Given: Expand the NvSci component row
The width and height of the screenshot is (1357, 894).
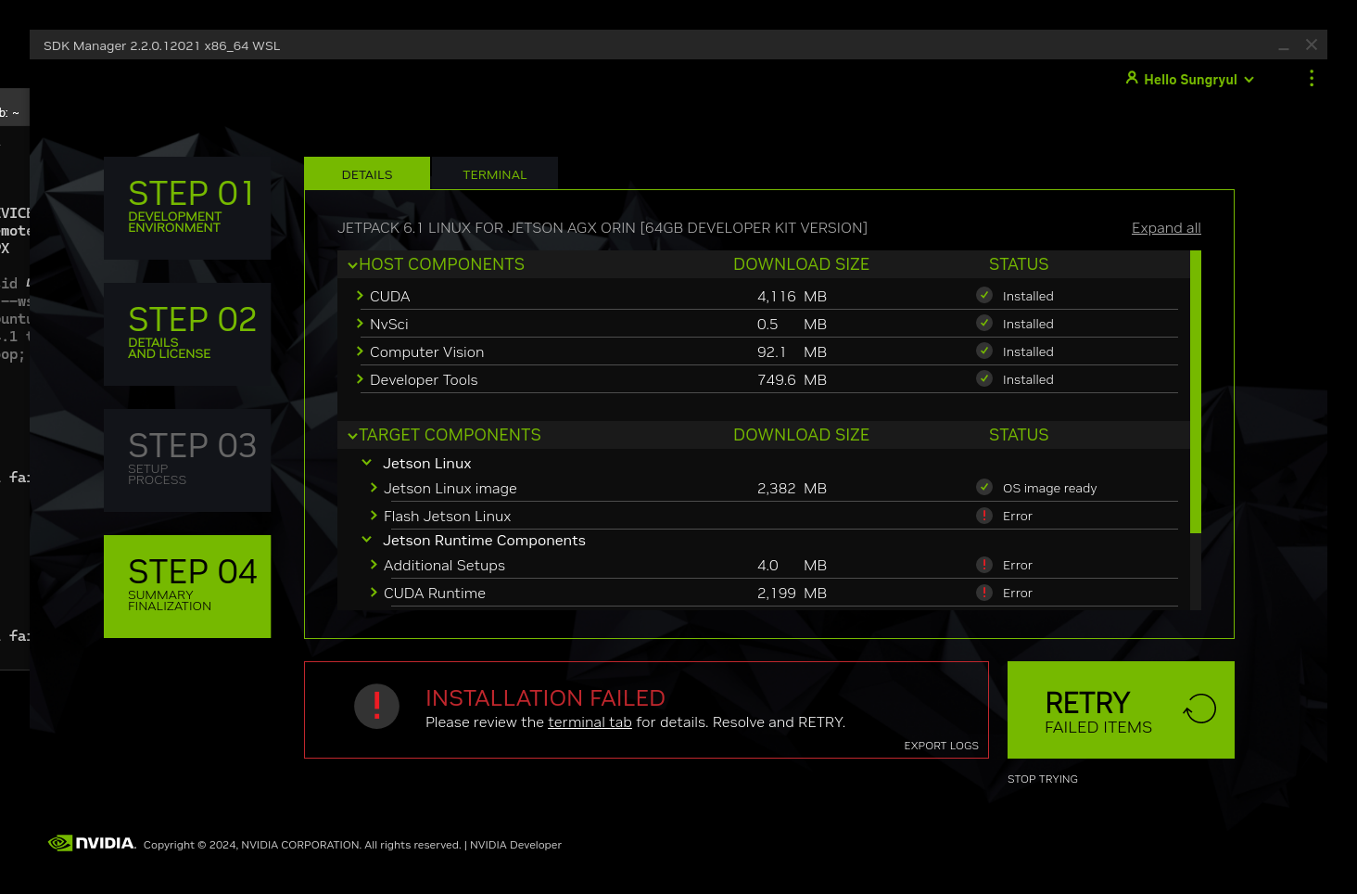Looking at the screenshot, I should 360,324.
